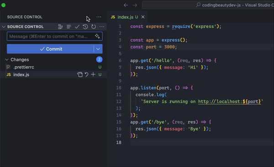Image resolution: width=274 pixels, height=167 pixels.
Task: Click the 'require' keyword on line 1
Action: point(181,26)
